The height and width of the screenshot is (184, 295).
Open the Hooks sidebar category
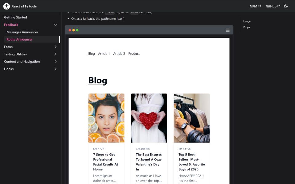point(9,69)
